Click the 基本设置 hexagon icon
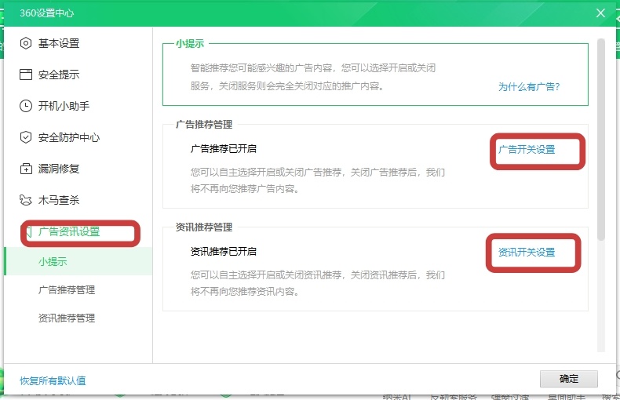The width and height of the screenshot is (620, 400). click(x=26, y=43)
